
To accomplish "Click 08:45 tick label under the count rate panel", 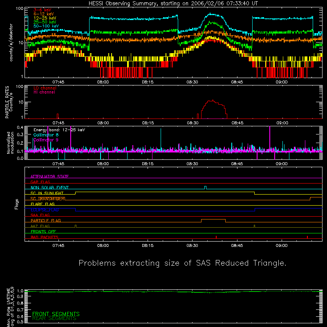I will click(237, 82).
